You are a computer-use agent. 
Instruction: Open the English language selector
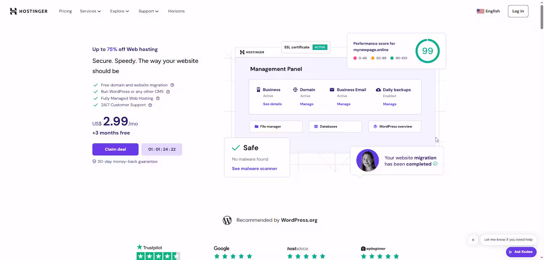point(488,11)
